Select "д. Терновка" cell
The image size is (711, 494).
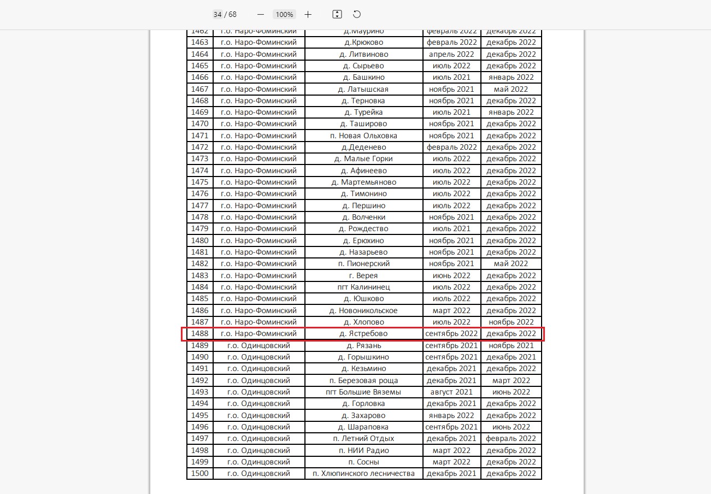(363, 101)
